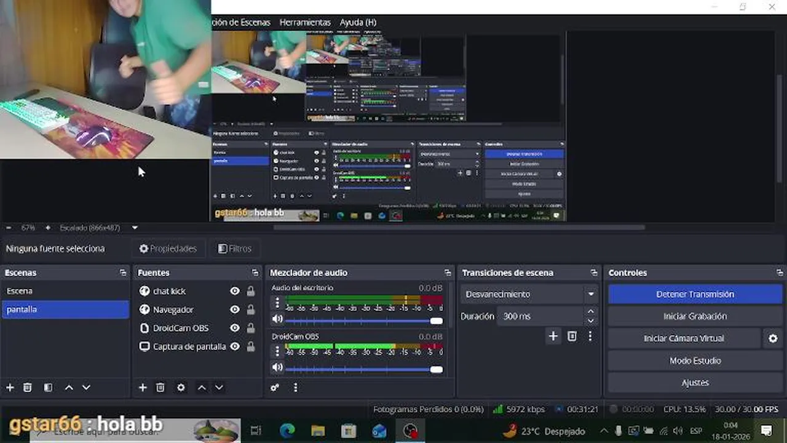Screen dimensions: 787x443
Task: Open audio mixer menu dots at panel bottom
Action: (295, 388)
